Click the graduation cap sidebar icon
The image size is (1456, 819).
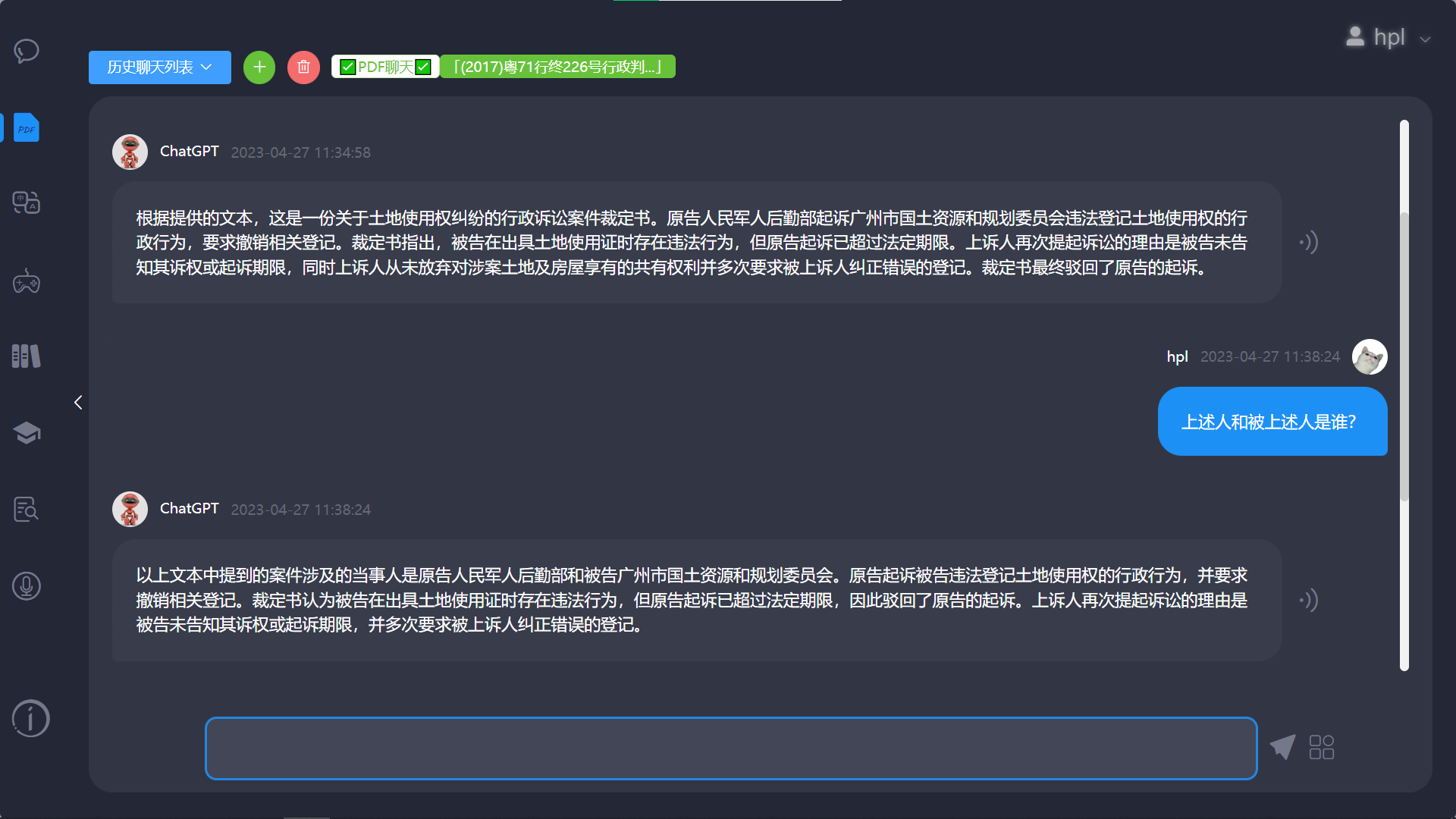(x=27, y=433)
